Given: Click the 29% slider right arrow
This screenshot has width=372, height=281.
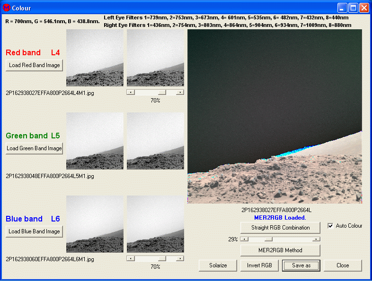Looking at the screenshot, I should (x=316, y=239).
